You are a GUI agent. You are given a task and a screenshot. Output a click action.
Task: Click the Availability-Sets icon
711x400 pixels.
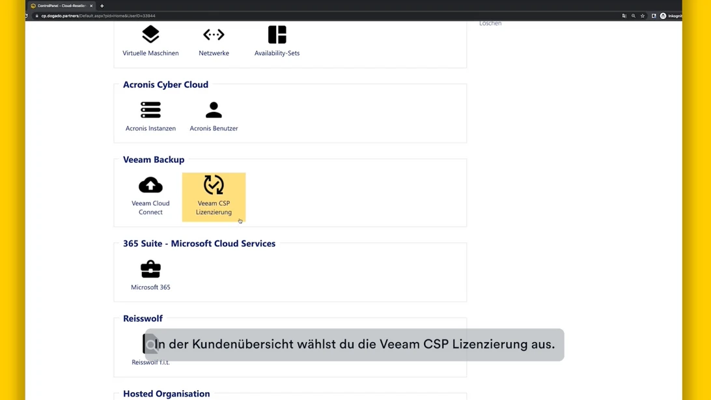click(277, 40)
